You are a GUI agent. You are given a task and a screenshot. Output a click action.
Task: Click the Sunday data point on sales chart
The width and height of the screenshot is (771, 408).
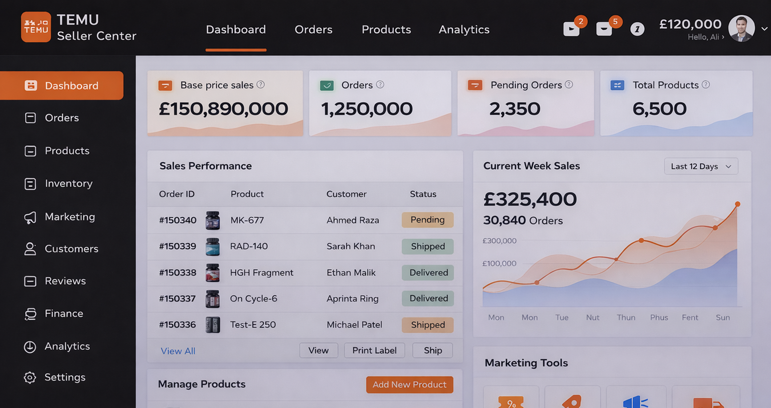pos(737,204)
